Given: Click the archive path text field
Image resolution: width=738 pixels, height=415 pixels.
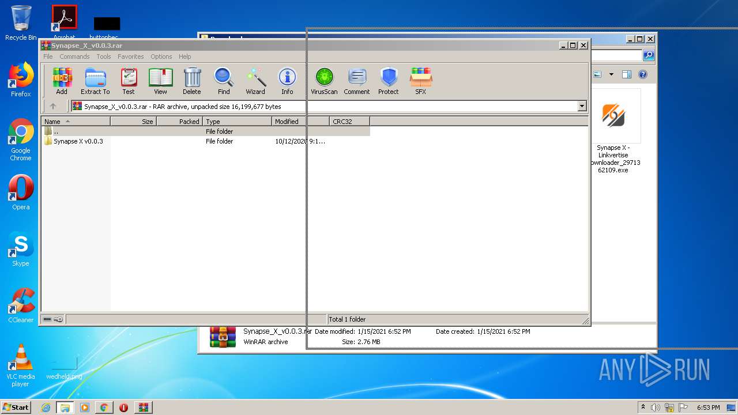Looking at the screenshot, I should [329, 106].
